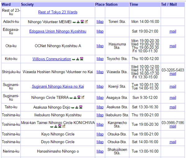This screenshot has width=186, height=158.
Task: Click the Sun 9:30-12:00 time cell
Action: [x=145, y=98]
